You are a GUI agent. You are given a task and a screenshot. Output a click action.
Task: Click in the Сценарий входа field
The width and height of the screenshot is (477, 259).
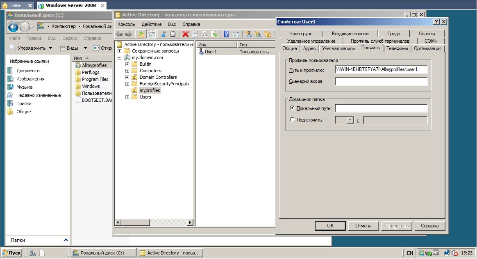click(381, 81)
